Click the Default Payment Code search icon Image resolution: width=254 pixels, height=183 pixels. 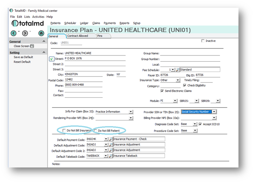pyautogui.click(x=111, y=139)
